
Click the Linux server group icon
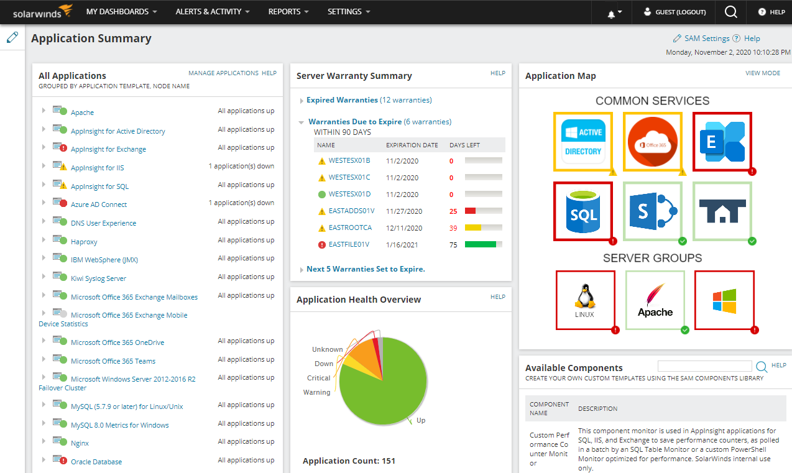(586, 300)
